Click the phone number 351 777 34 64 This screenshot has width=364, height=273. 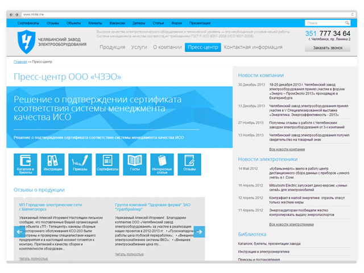tap(328, 34)
